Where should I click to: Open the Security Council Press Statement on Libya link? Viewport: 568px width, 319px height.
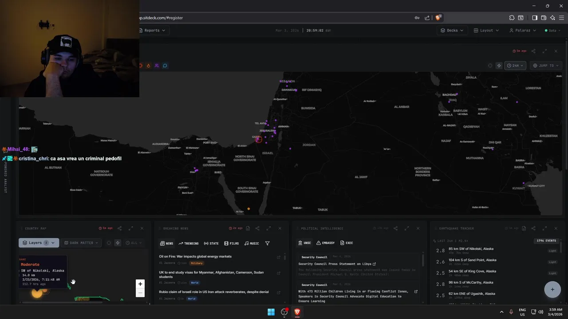[337, 264]
